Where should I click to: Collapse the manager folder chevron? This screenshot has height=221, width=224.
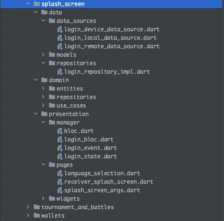pyautogui.click(x=43, y=122)
